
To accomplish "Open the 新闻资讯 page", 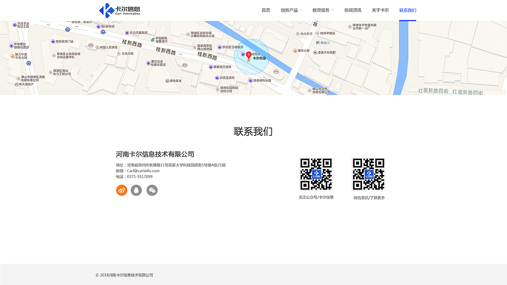I will point(353,10).
